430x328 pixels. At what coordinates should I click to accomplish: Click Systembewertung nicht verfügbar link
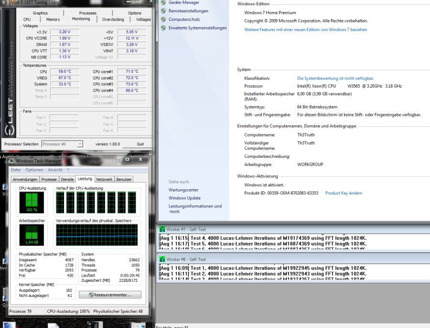pyautogui.click(x=336, y=78)
